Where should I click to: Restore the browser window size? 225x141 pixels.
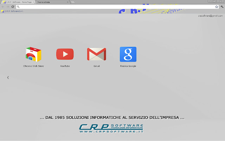point(215,1)
